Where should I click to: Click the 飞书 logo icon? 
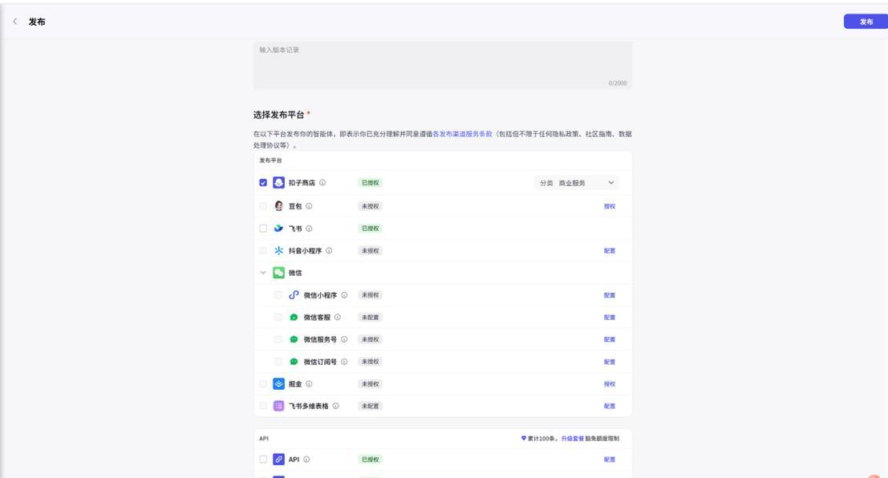(278, 229)
